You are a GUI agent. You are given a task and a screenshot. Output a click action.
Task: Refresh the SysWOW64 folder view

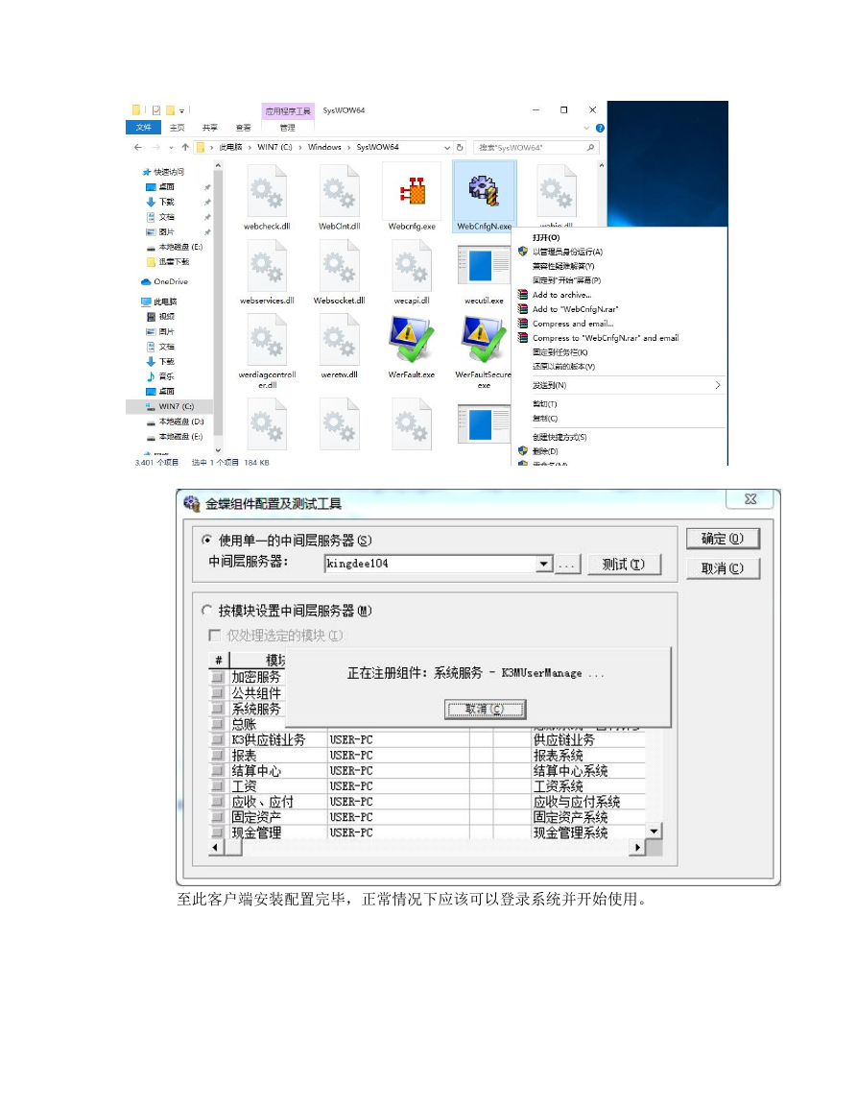(460, 147)
